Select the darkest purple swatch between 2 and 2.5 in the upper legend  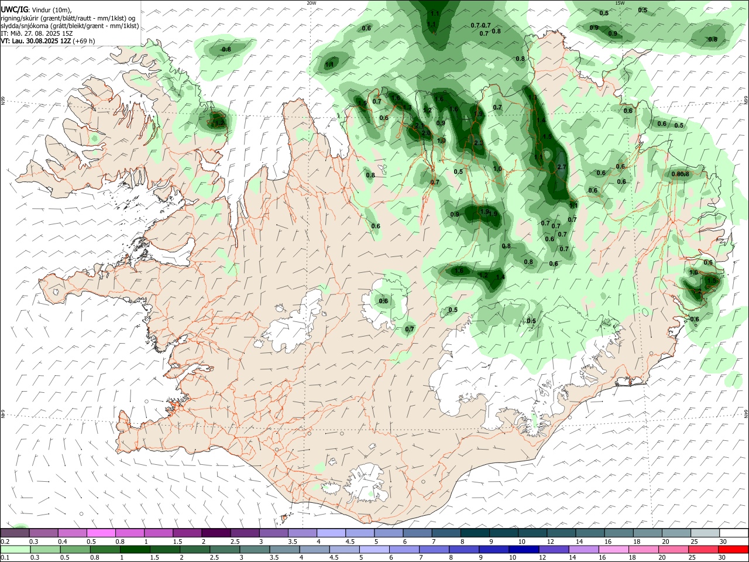(x=216, y=533)
